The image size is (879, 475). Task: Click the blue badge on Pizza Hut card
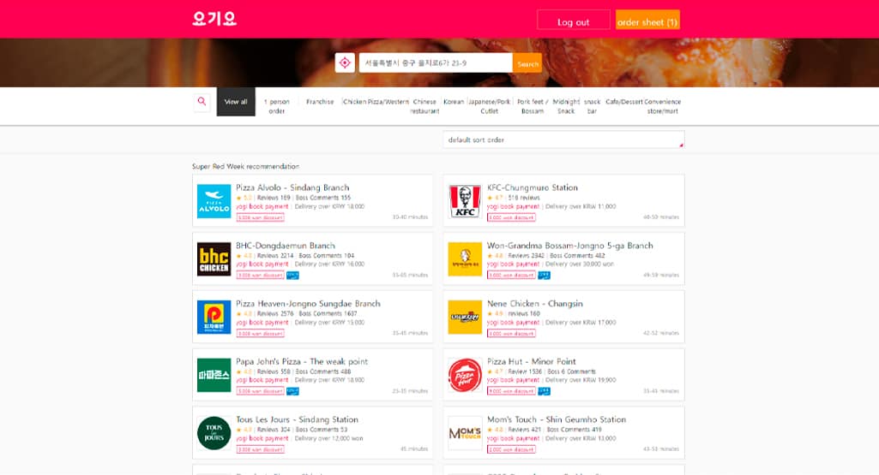[544, 391]
